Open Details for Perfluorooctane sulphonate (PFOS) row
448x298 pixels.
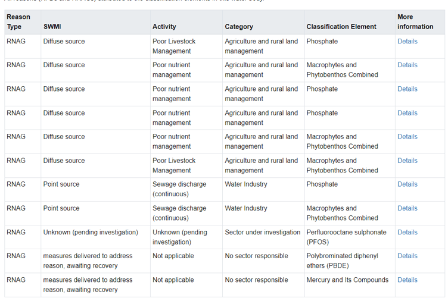coord(407,232)
